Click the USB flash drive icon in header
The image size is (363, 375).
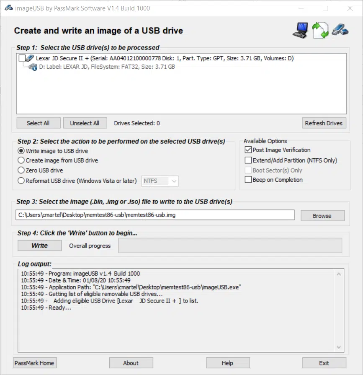340,30
